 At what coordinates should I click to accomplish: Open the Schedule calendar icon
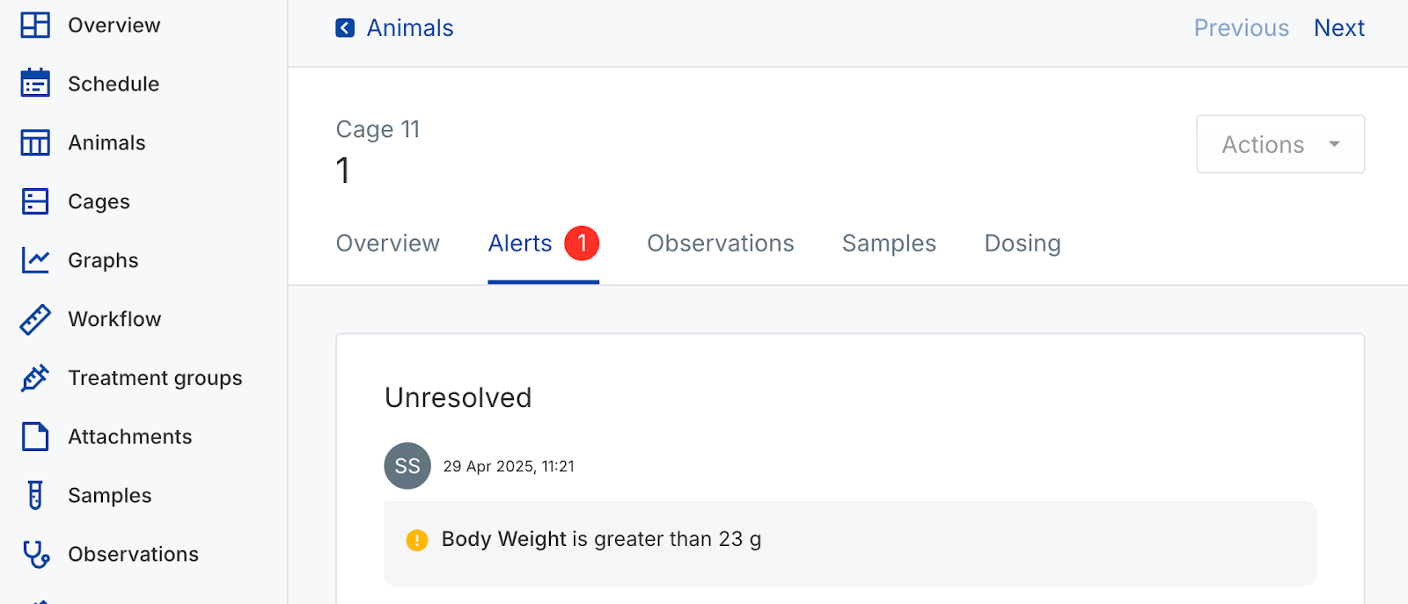pyautogui.click(x=35, y=84)
